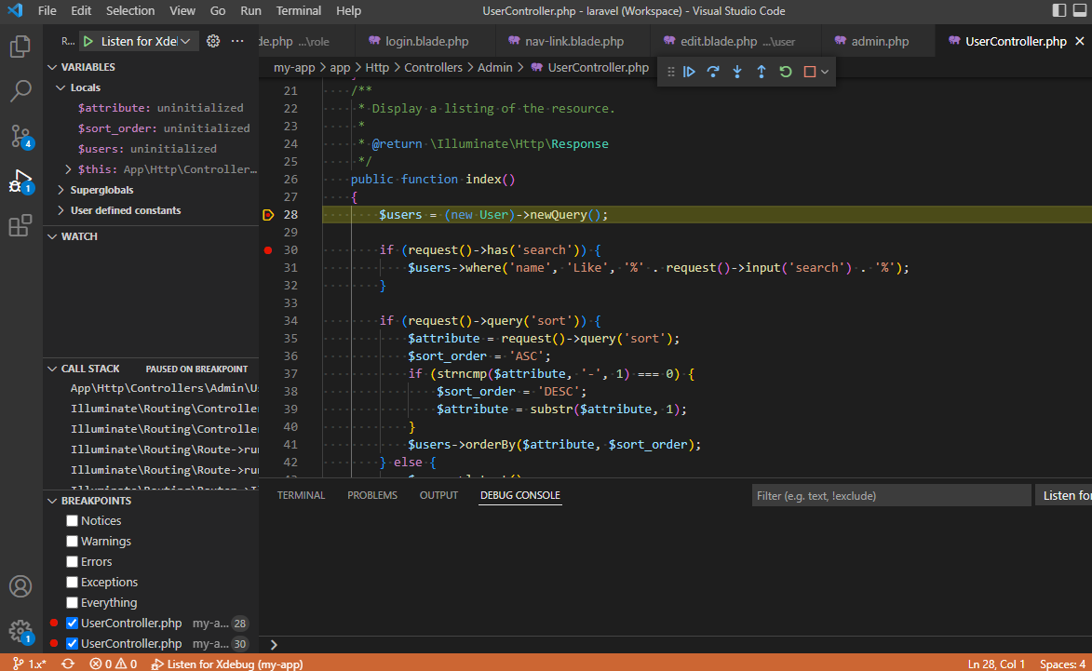1092x671 pixels.
Task: Open the Run and Debug view
Action: (x=20, y=181)
